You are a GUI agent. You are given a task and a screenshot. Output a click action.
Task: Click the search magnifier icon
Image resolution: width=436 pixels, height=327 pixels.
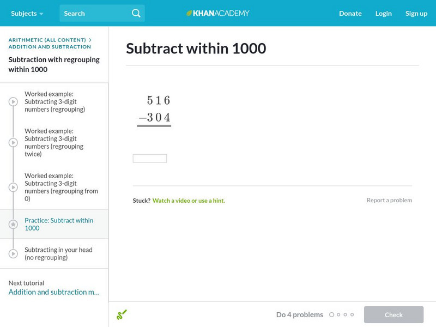coord(136,13)
